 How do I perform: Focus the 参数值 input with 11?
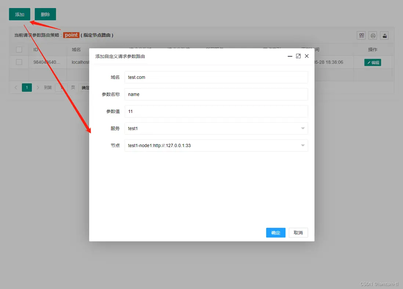click(216, 111)
